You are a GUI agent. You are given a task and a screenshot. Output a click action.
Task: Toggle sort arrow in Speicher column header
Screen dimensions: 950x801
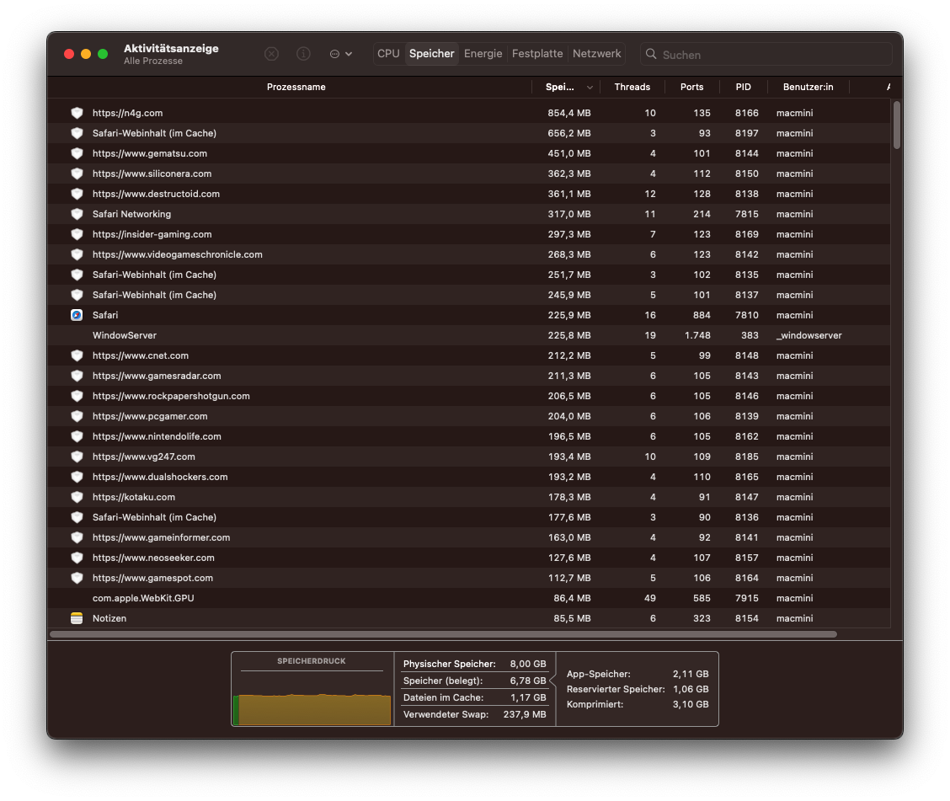(x=590, y=88)
